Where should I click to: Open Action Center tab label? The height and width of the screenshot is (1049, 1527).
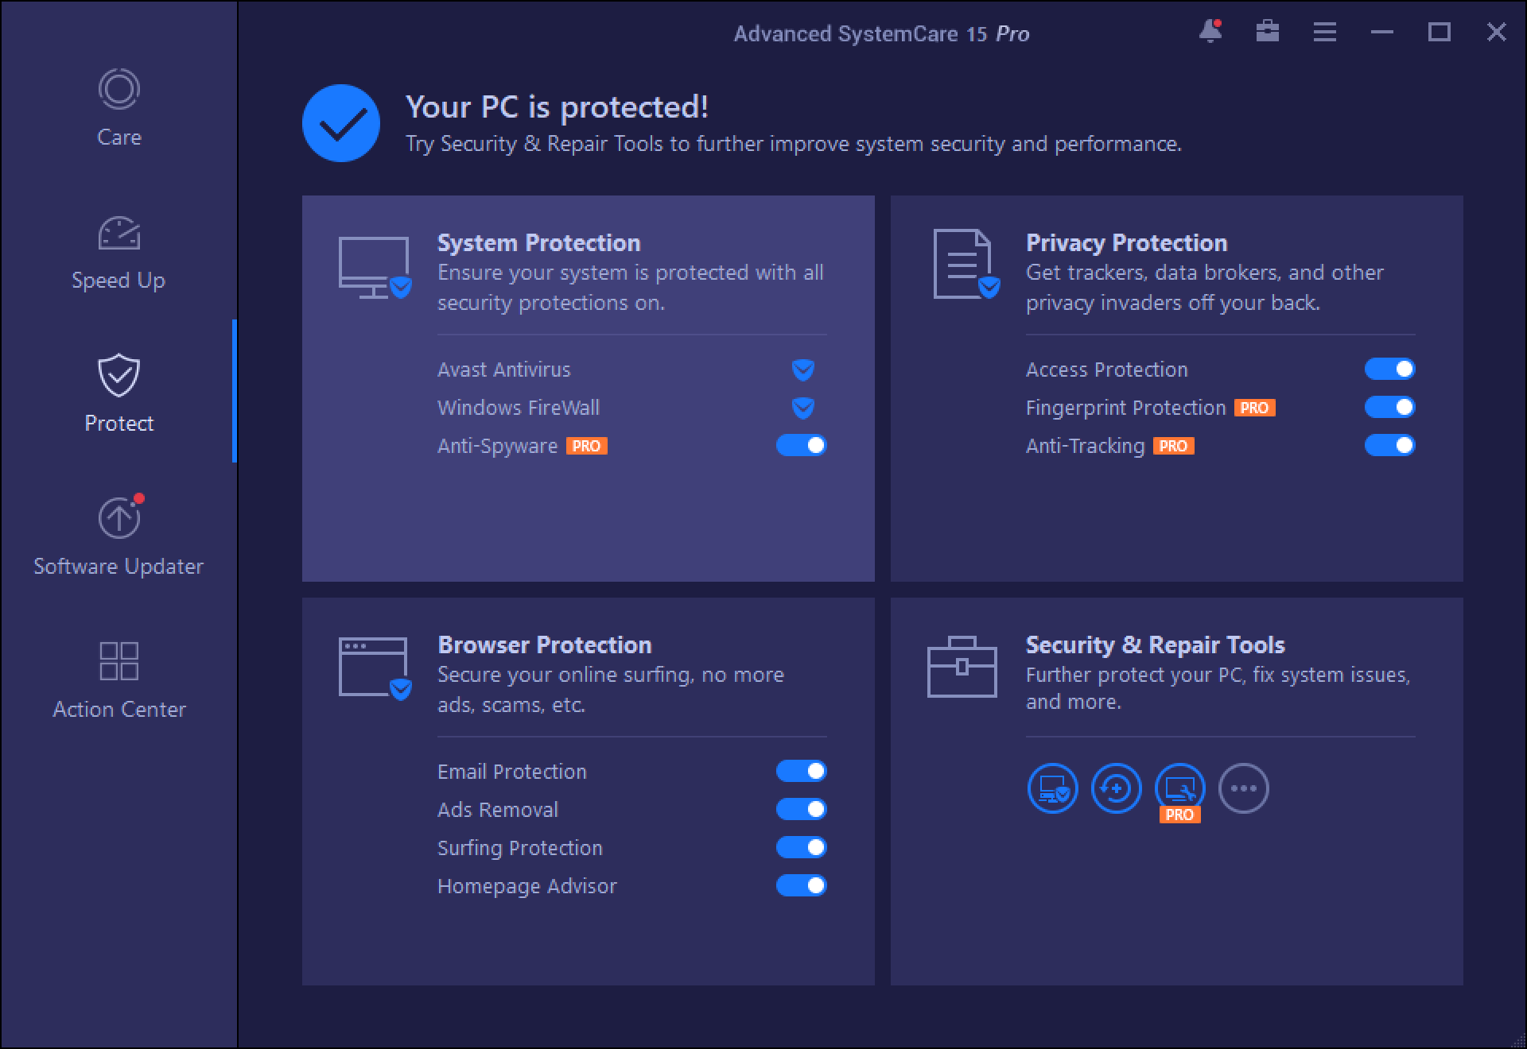[x=119, y=710]
